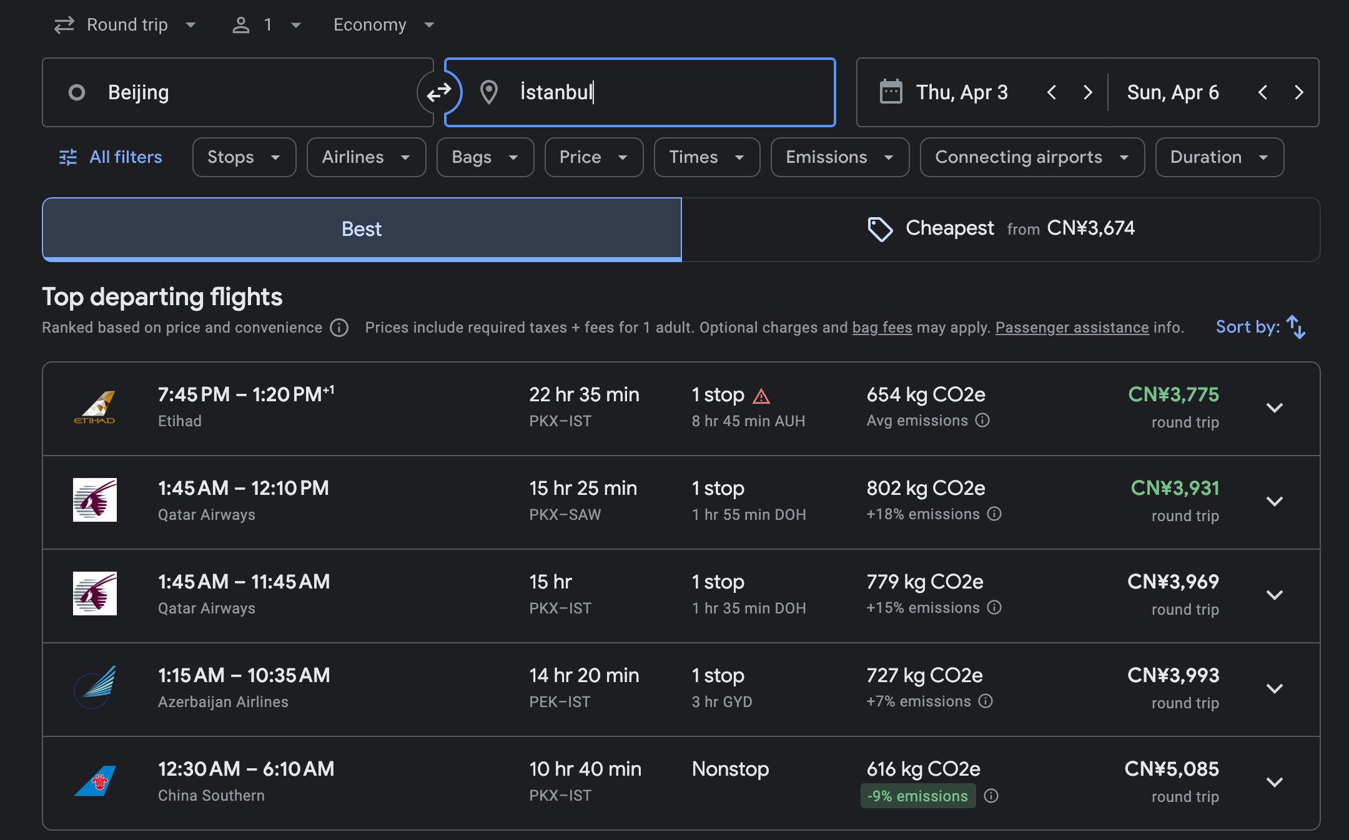The image size is (1349, 840).
Task: Click the Nonstop label on China Southern
Action: [x=730, y=769]
